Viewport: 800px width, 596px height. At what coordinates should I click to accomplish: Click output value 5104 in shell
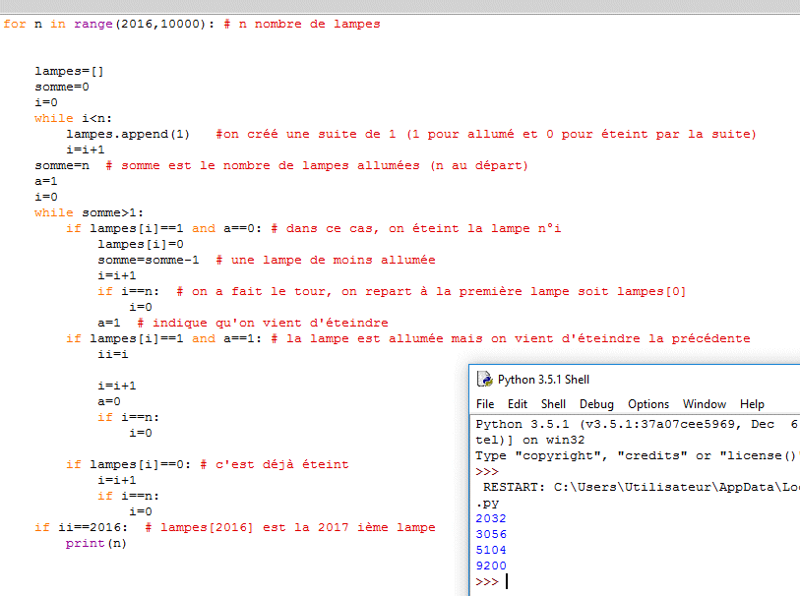pyautogui.click(x=492, y=550)
